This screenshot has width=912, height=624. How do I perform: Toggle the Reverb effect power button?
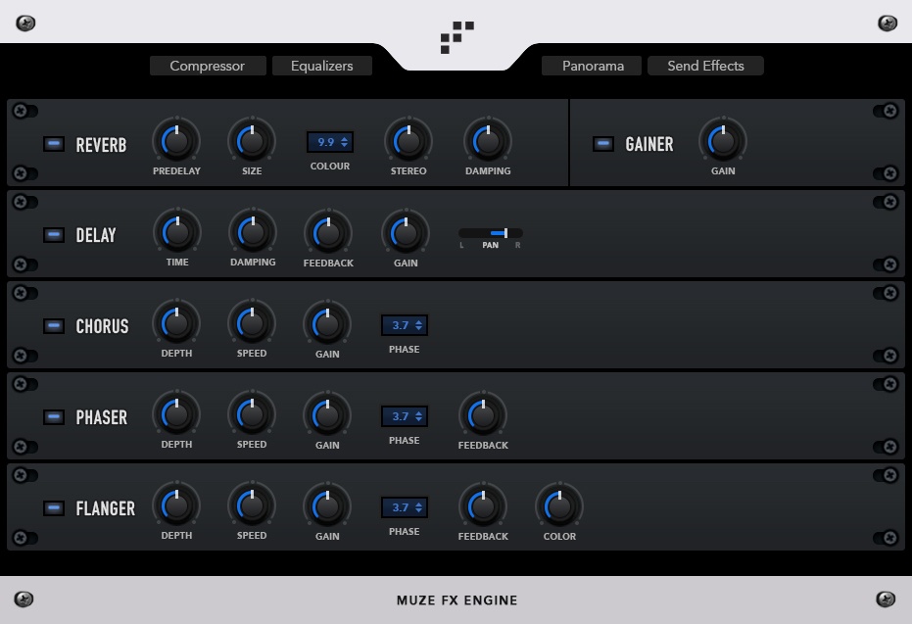coord(54,144)
